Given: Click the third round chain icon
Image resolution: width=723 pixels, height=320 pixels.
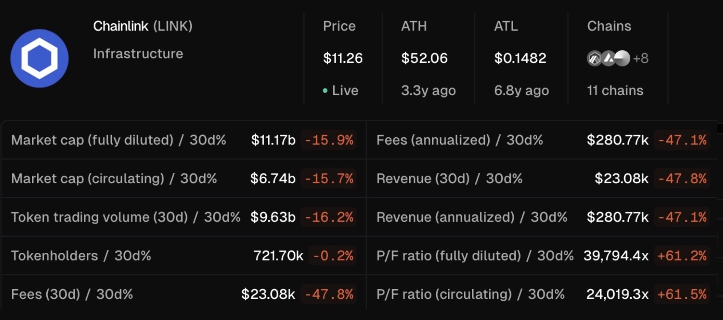Looking at the screenshot, I should coord(623,58).
